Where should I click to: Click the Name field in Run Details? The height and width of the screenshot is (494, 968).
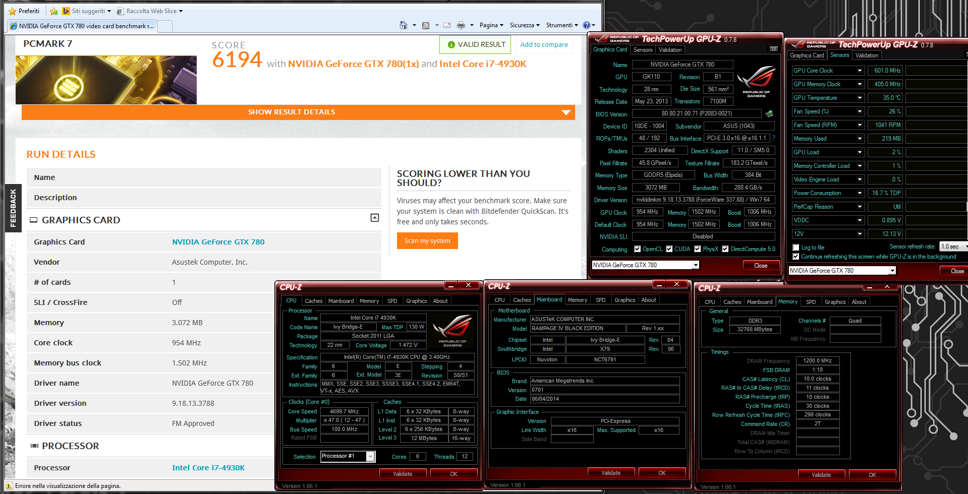[204, 177]
